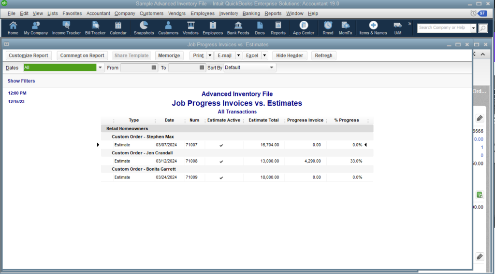Viewport: 495px width, 274px height.
Task: Open the report window control menu icon
Action: coord(7,44)
